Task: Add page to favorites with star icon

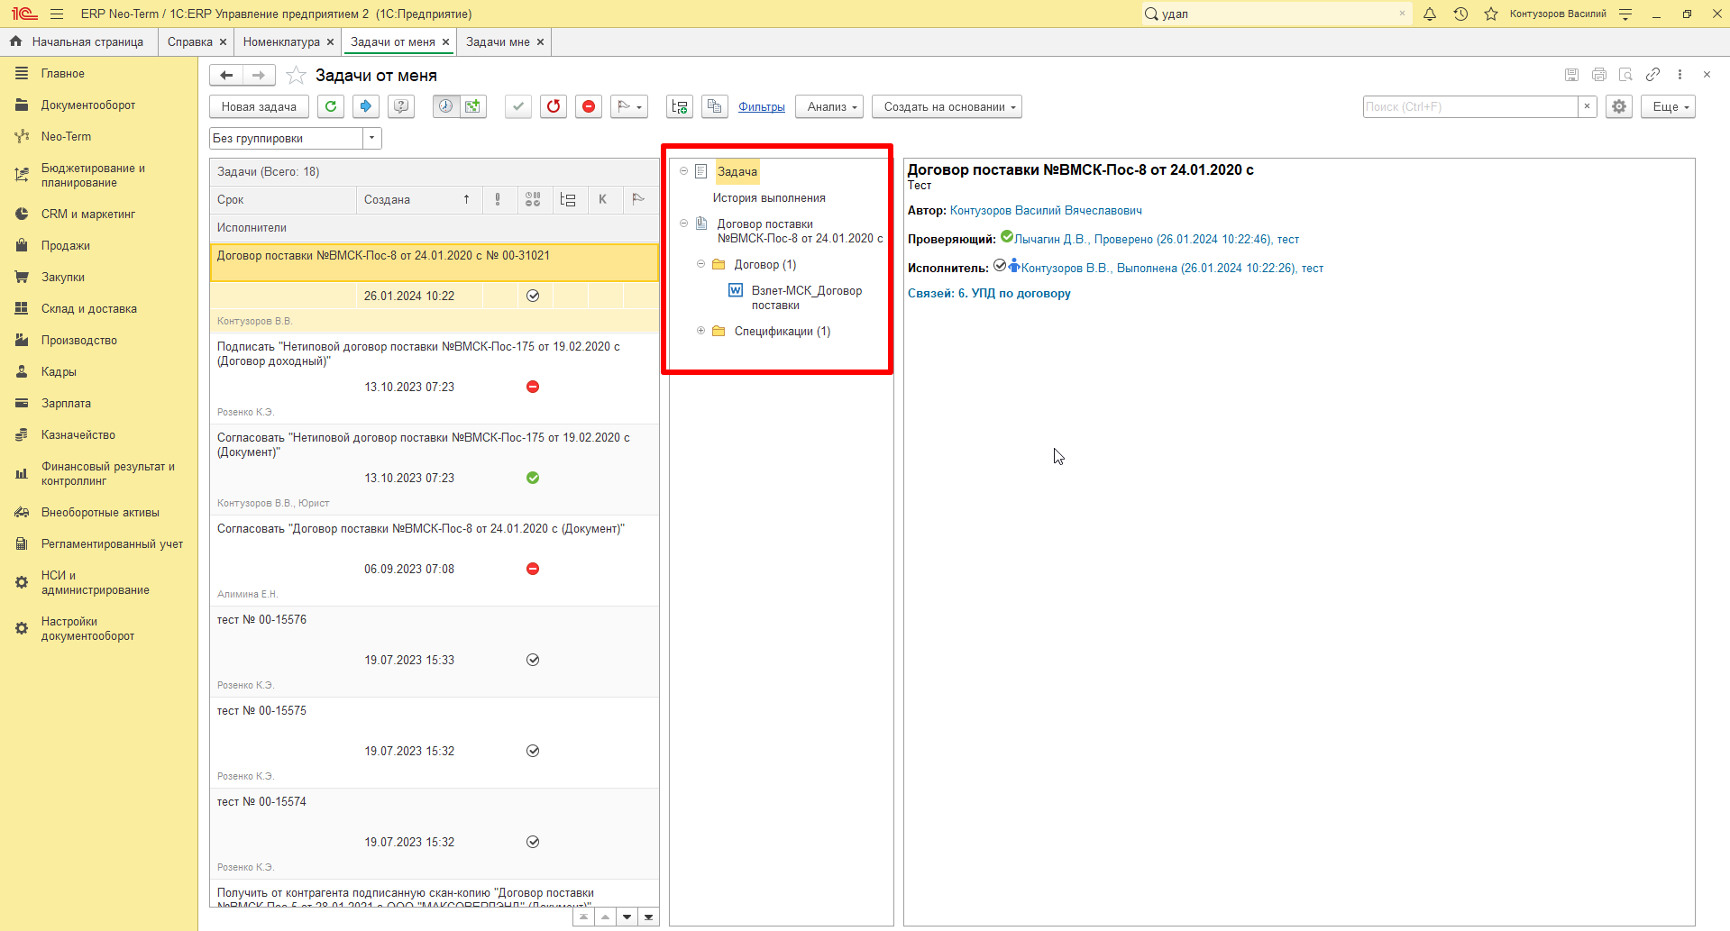Action: pos(296,76)
